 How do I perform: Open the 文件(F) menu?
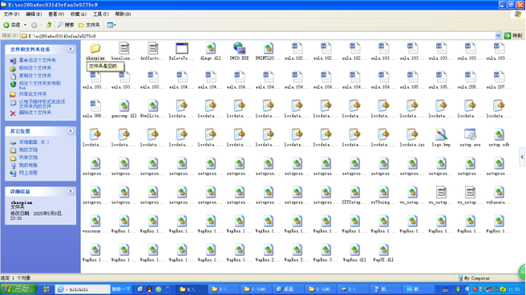pyautogui.click(x=12, y=14)
